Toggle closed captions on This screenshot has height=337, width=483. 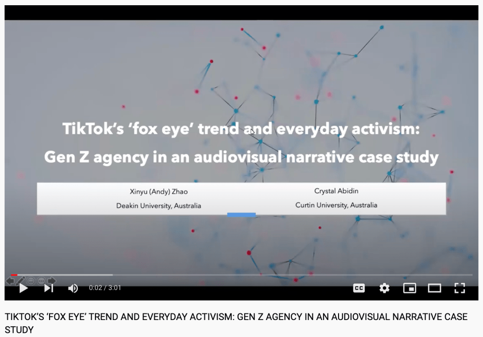click(359, 288)
